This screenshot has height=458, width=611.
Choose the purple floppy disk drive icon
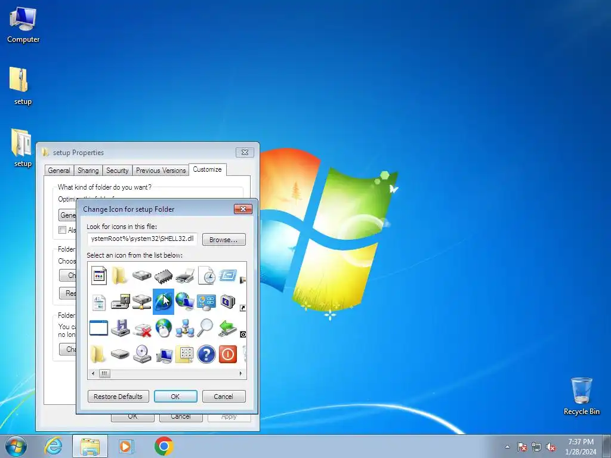[121, 327]
